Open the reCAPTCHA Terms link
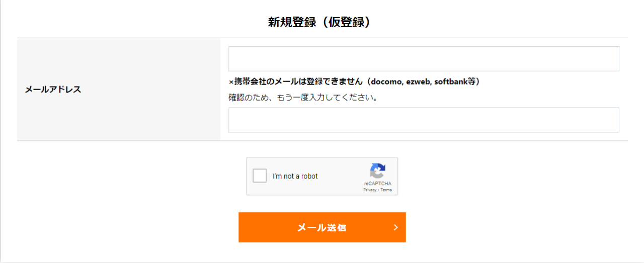This screenshot has height=263, width=644. click(386, 190)
